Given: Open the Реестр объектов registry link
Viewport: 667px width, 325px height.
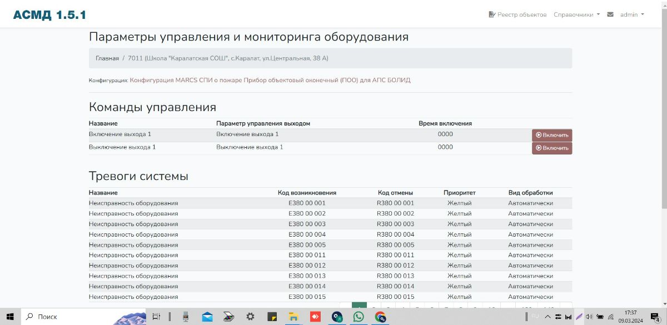Looking at the screenshot, I should coord(517,14).
